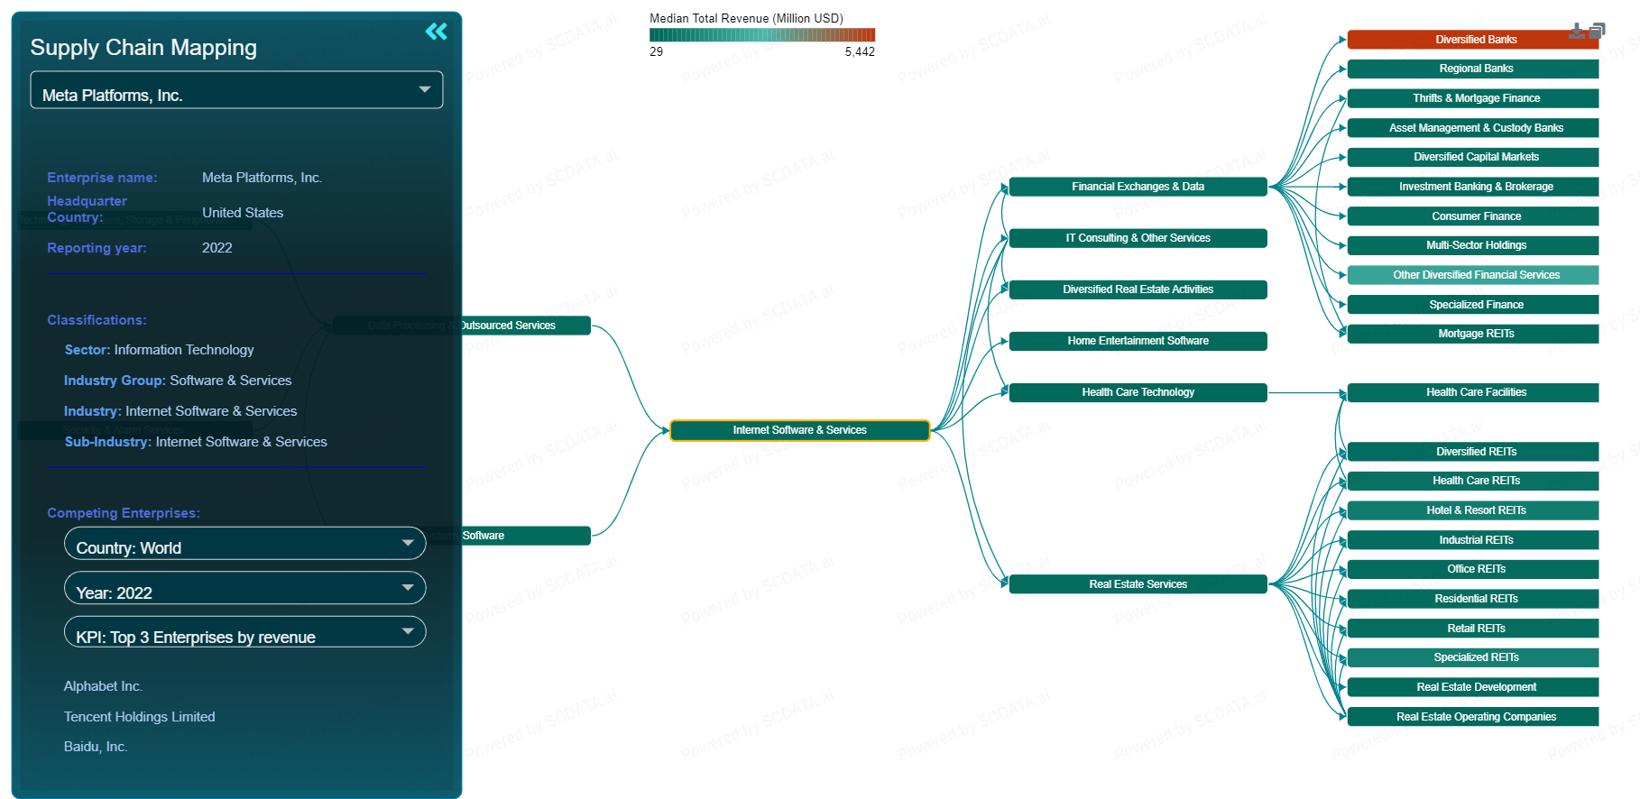Click the overlapping windows restore icon
Viewport: 1640px width, 799px height.
tap(1597, 32)
